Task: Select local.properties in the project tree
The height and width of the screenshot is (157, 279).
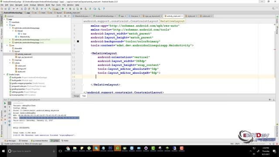Action: click(22, 95)
